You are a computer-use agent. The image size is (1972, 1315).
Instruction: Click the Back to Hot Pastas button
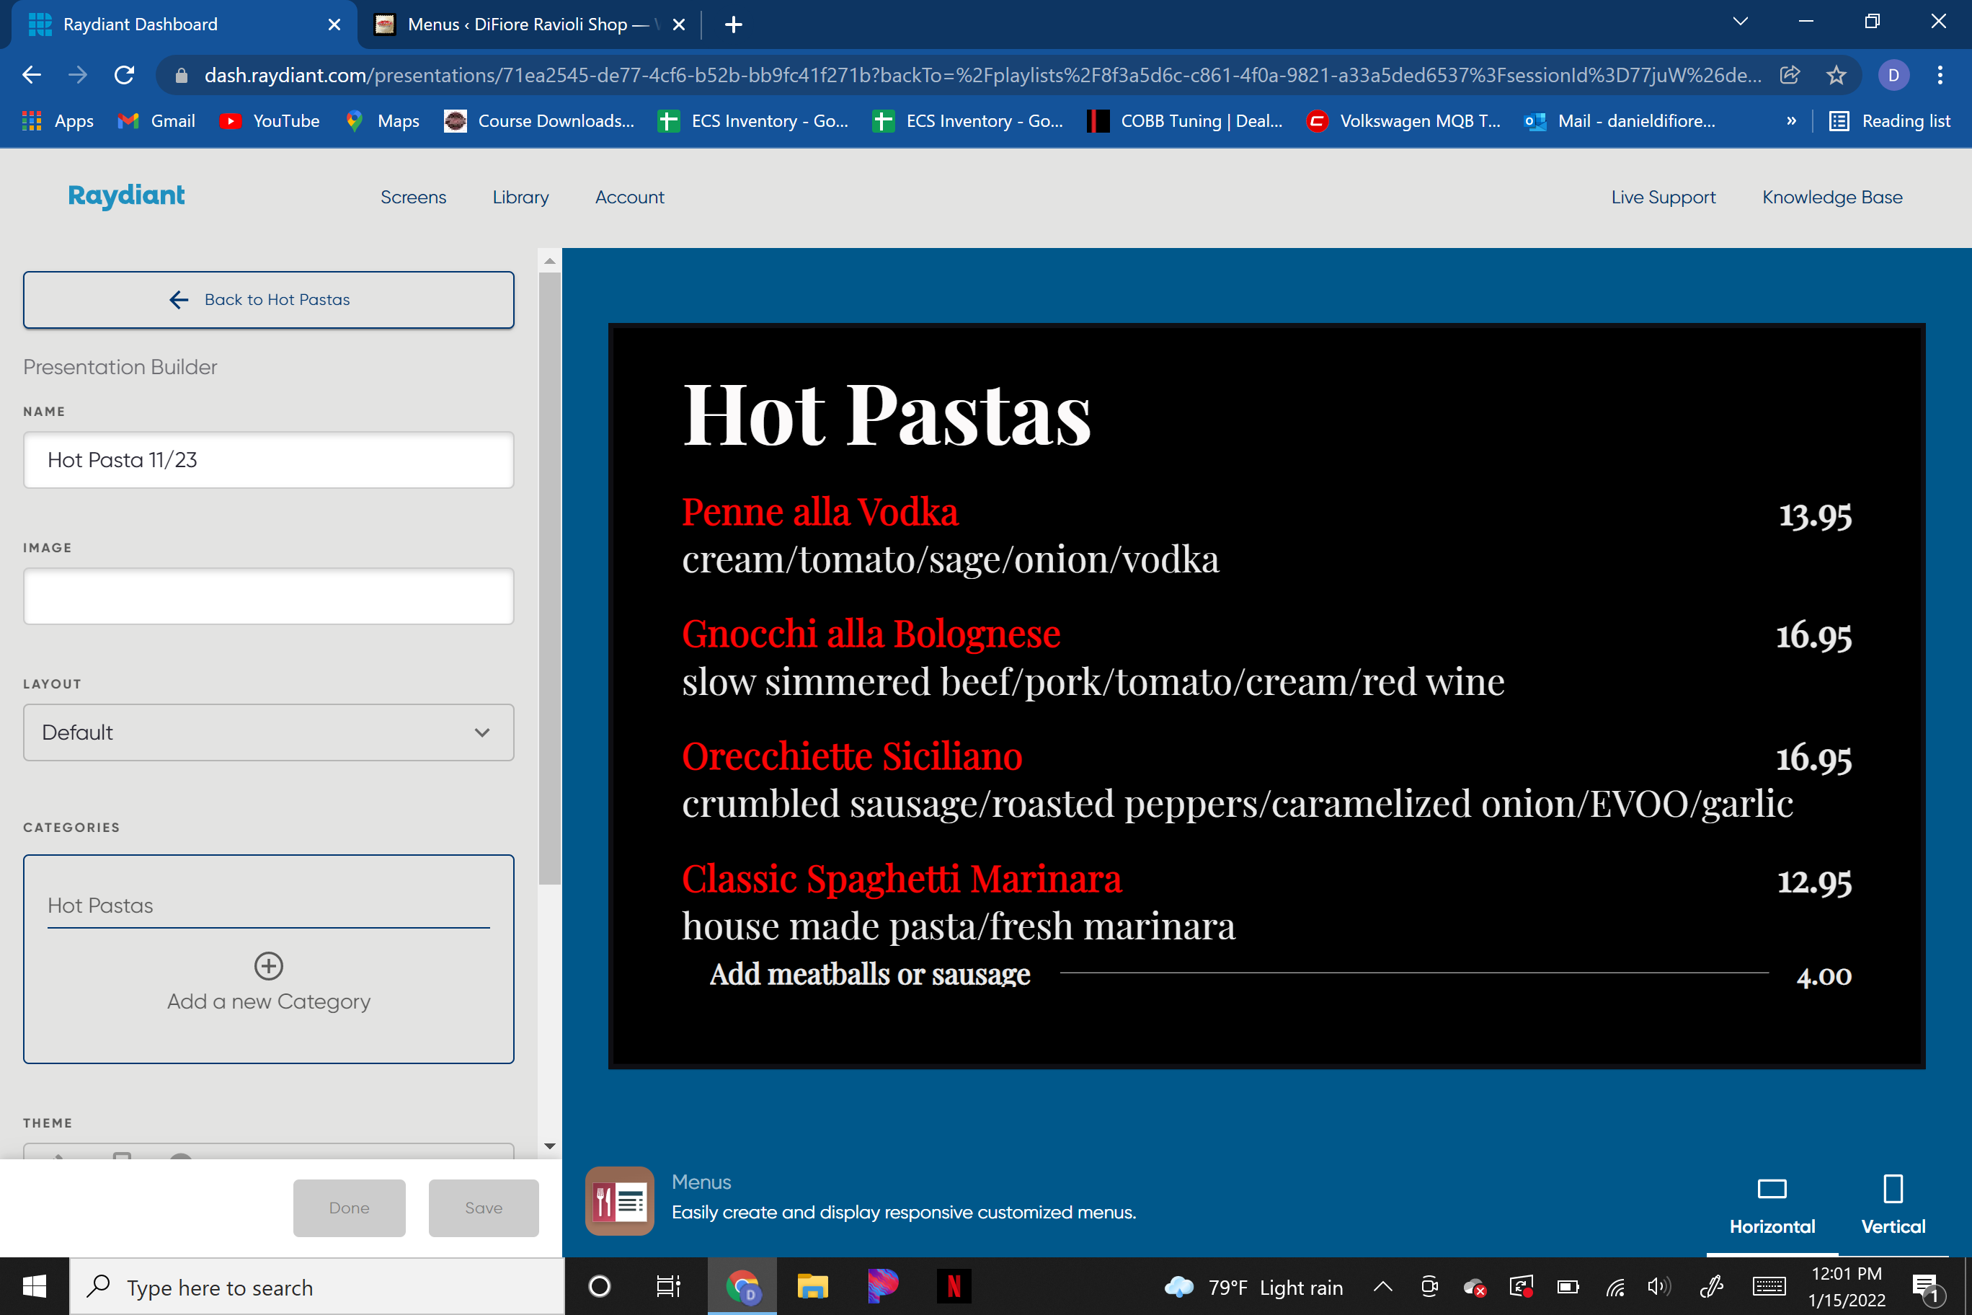(268, 299)
